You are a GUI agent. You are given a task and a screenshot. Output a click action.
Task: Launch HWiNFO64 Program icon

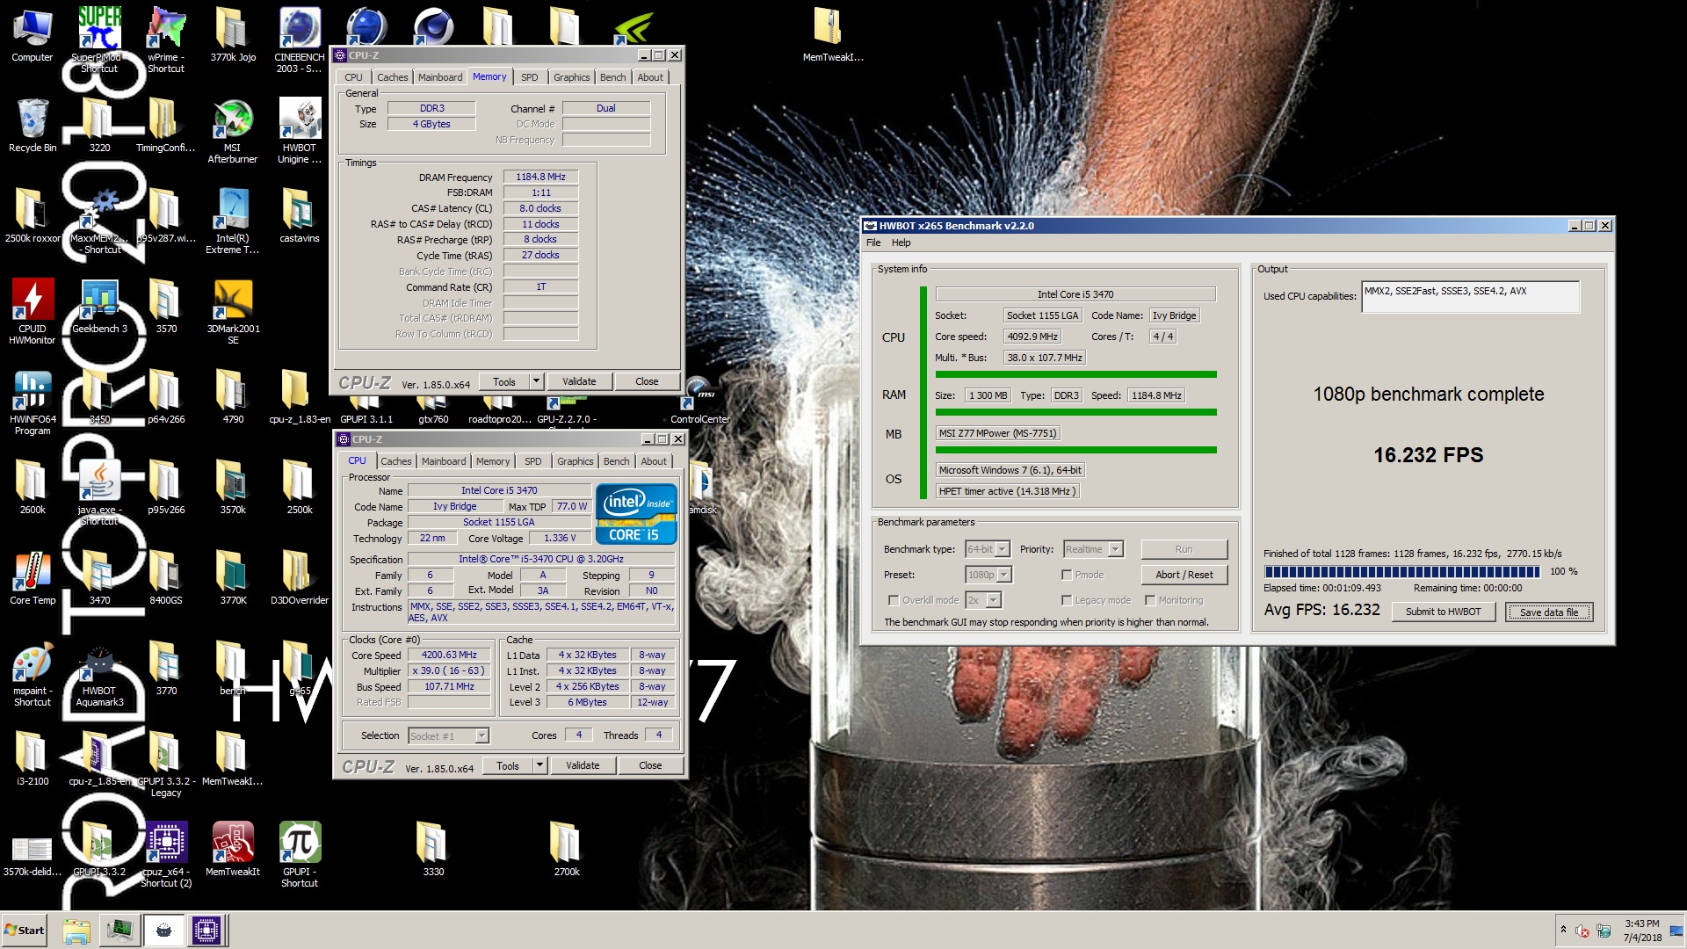point(33,402)
